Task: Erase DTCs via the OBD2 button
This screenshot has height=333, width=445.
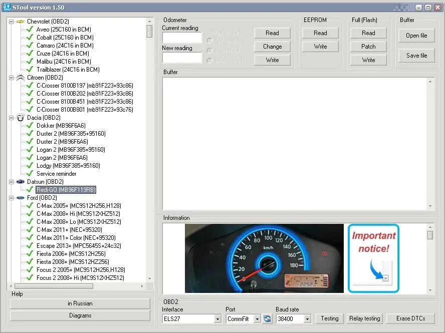Action: pos(410,318)
